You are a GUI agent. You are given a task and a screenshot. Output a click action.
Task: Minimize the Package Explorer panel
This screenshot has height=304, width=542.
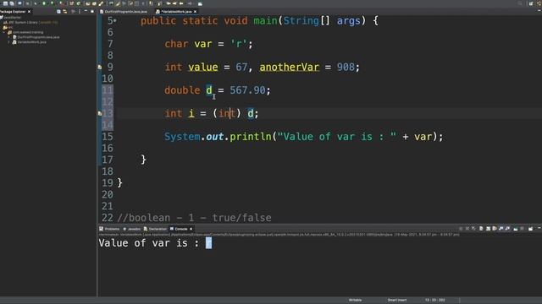tap(86, 11)
